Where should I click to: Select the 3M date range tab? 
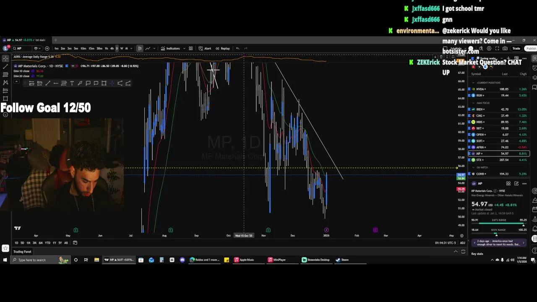pos(34,243)
